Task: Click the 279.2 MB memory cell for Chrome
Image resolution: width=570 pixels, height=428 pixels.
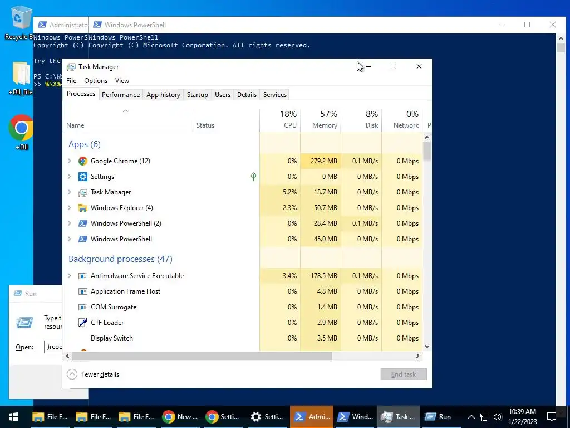Action: (x=321, y=161)
